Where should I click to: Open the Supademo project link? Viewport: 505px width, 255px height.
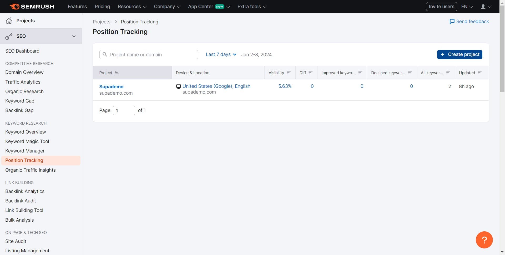pyautogui.click(x=111, y=87)
